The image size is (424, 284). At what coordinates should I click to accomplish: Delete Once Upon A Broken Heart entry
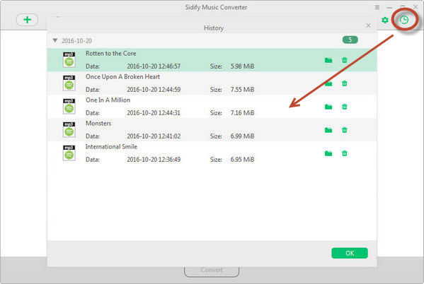(x=344, y=83)
